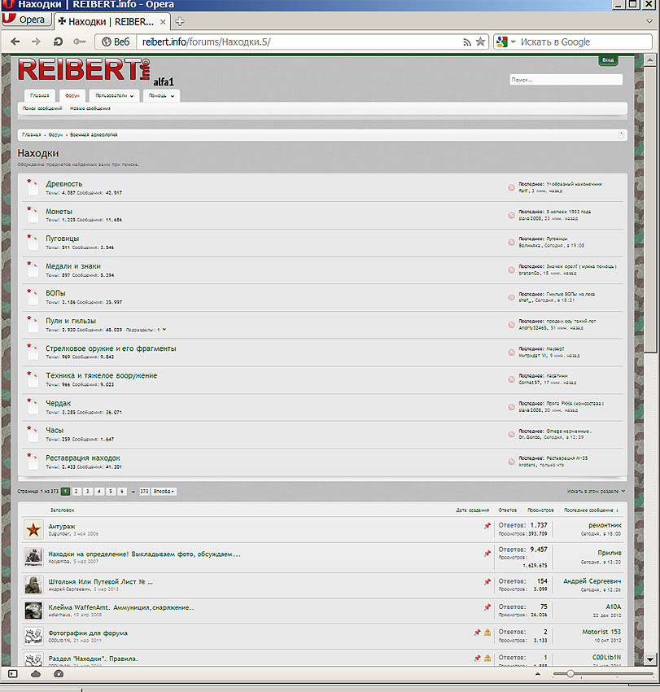
Task: Sort by Дата создания column
Action: [473, 510]
